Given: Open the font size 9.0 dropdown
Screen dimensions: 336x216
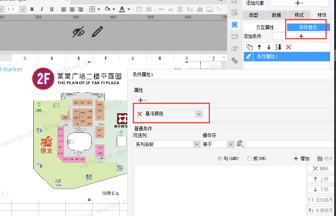Looking at the screenshot, I should click(23, 9).
